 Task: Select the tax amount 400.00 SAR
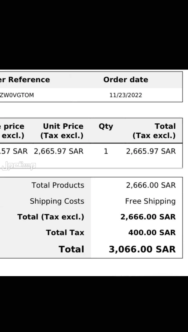click(x=152, y=233)
